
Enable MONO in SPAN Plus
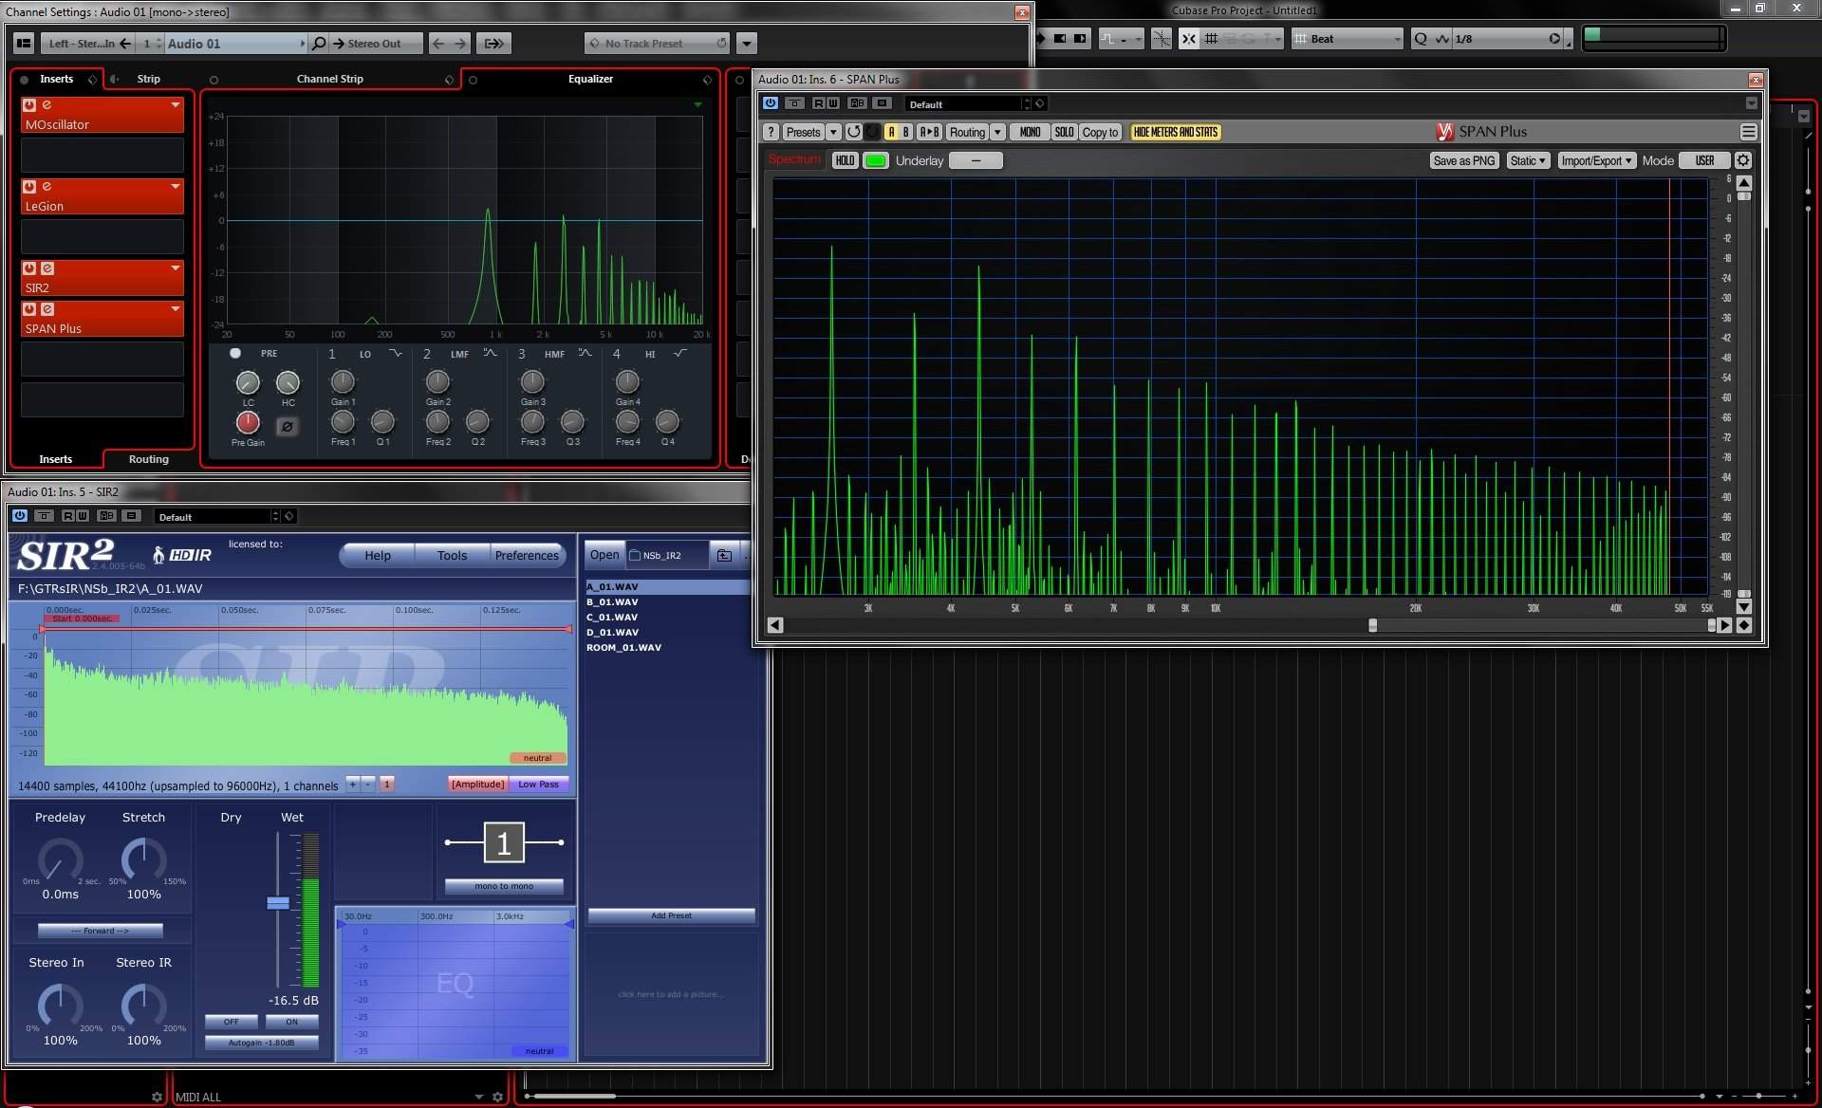(1030, 132)
